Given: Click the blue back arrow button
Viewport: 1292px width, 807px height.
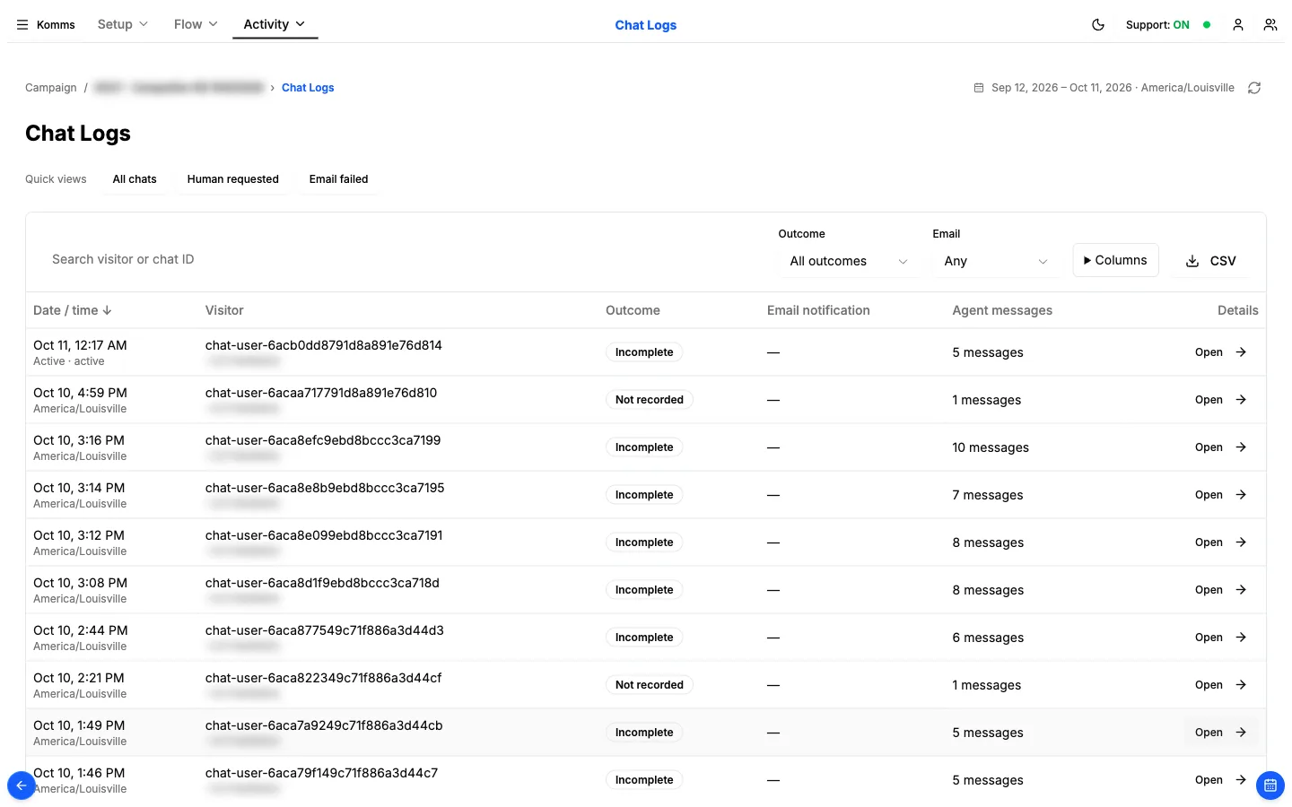Looking at the screenshot, I should pos(22,785).
